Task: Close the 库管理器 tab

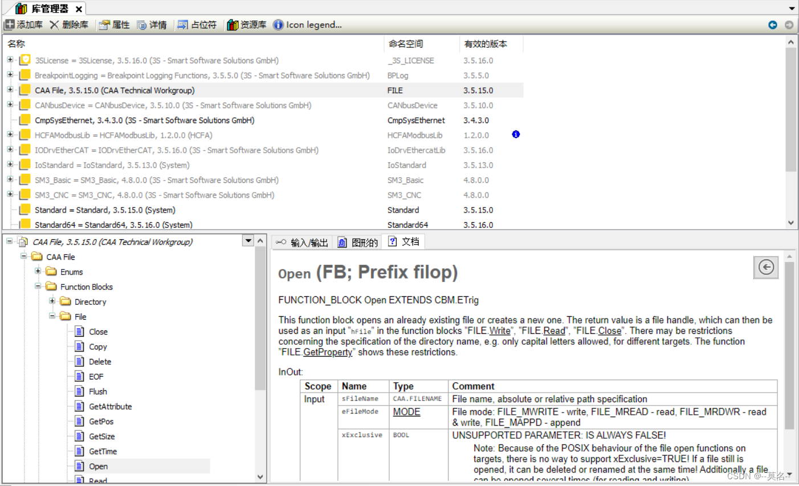Action: [79, 9]
